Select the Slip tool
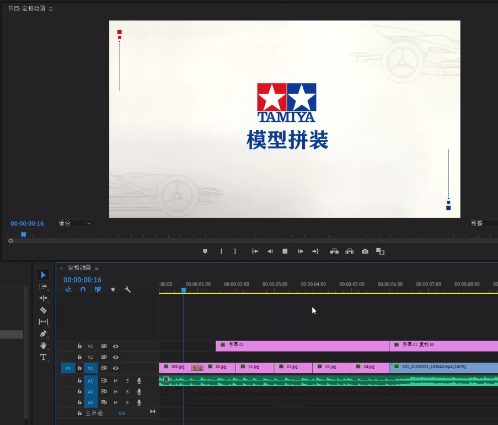Viewport: 498px width, 425px height. coord(44,322)
